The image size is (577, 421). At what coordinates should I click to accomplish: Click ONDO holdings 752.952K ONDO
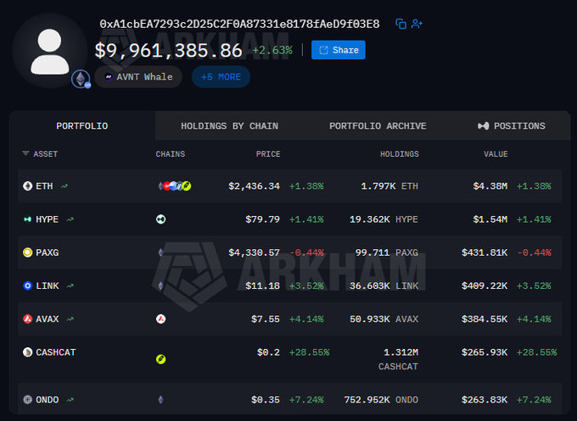[381, 400]
